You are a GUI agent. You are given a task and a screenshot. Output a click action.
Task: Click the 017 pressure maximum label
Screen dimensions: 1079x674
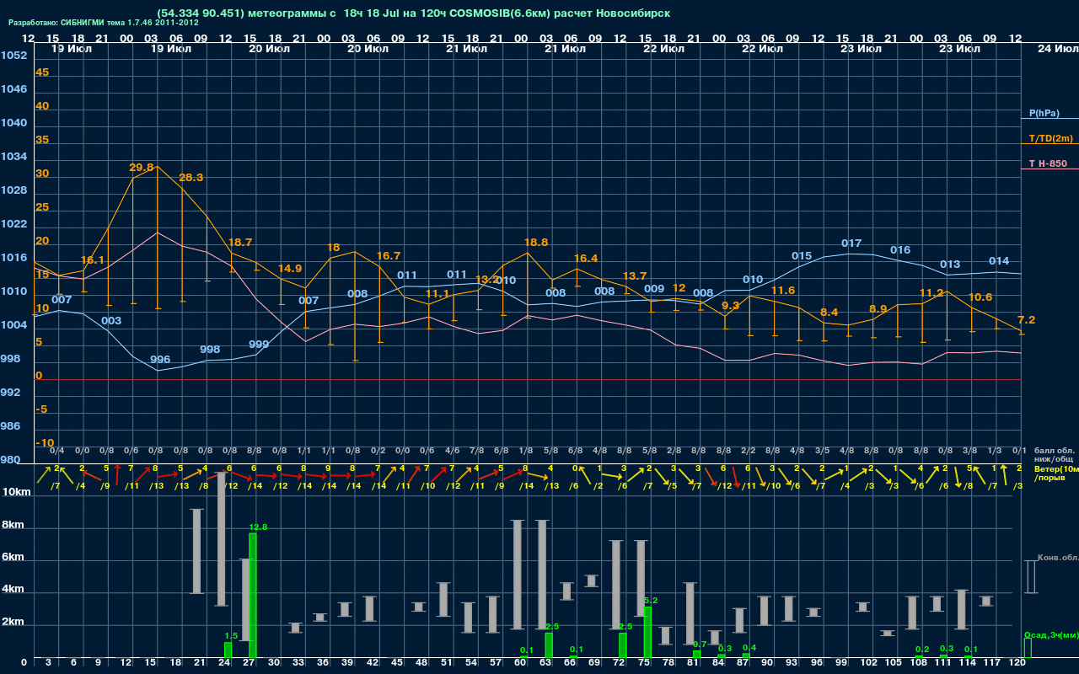coord(851,243)
